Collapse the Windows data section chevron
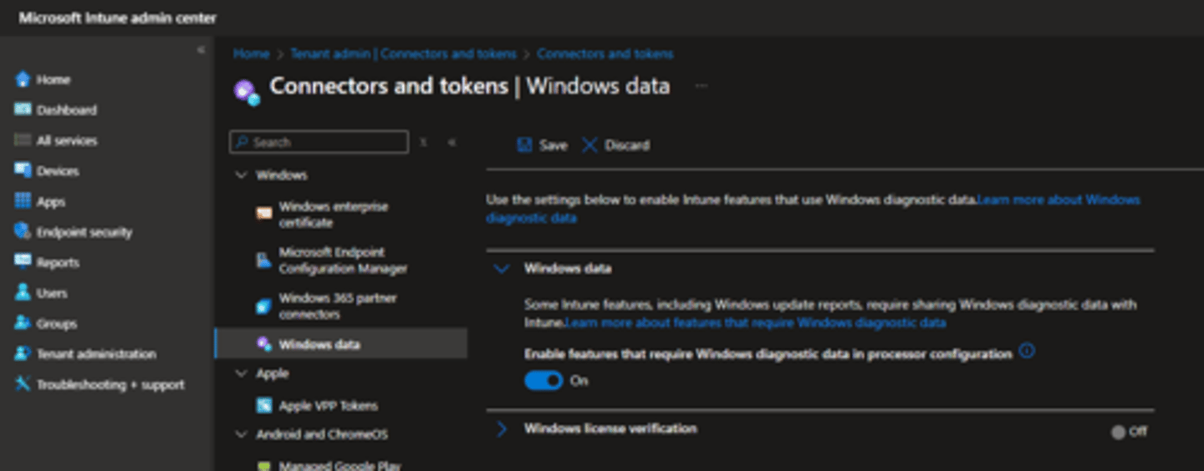1204x471 pixels. (502, 269)
